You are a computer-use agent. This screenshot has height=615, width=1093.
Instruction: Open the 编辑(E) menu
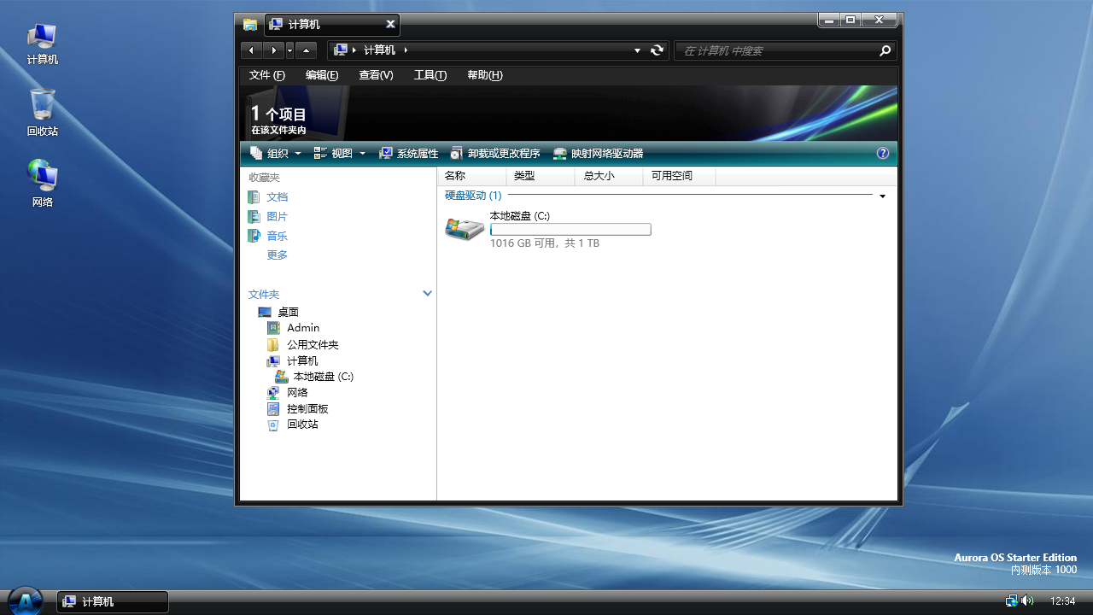[322, 75]
